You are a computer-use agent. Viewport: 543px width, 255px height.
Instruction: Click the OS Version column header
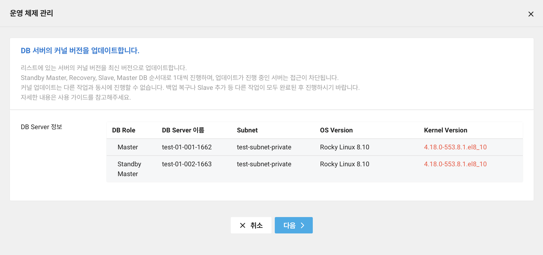pyautogui.click(x=336, y=130)
